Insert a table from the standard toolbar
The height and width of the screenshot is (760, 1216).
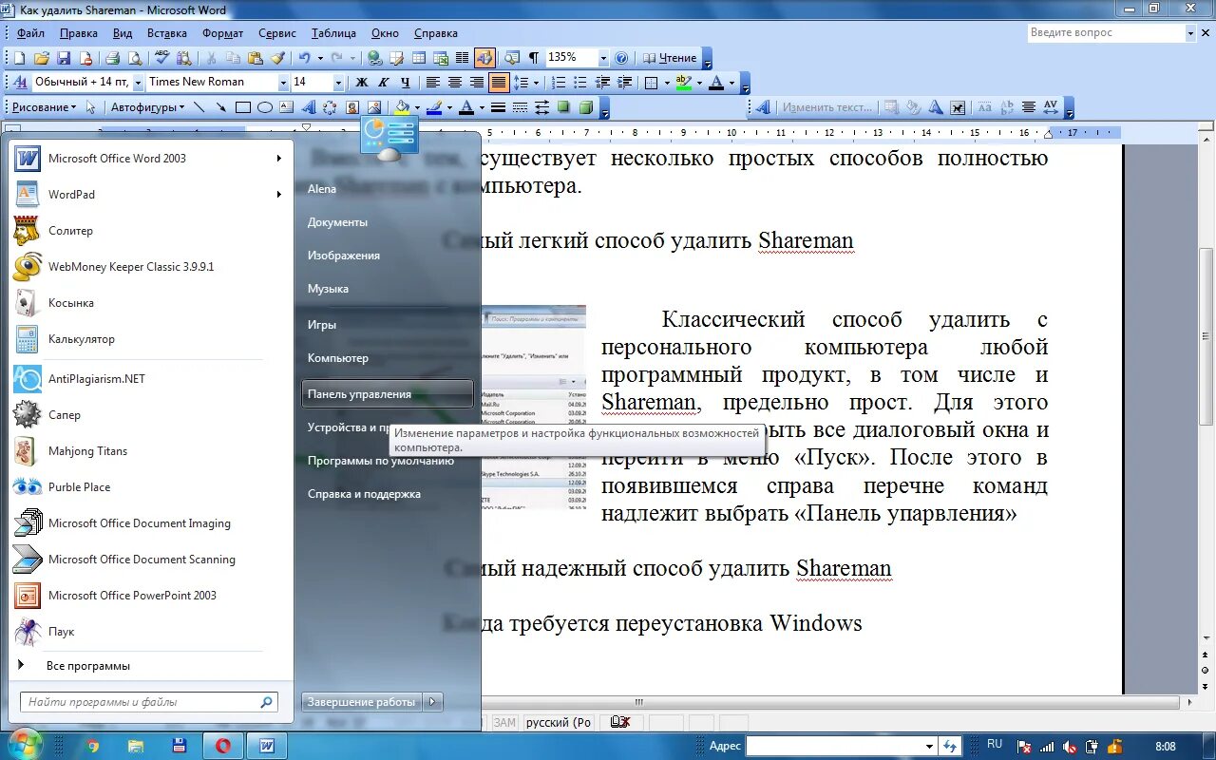point(419,58)
